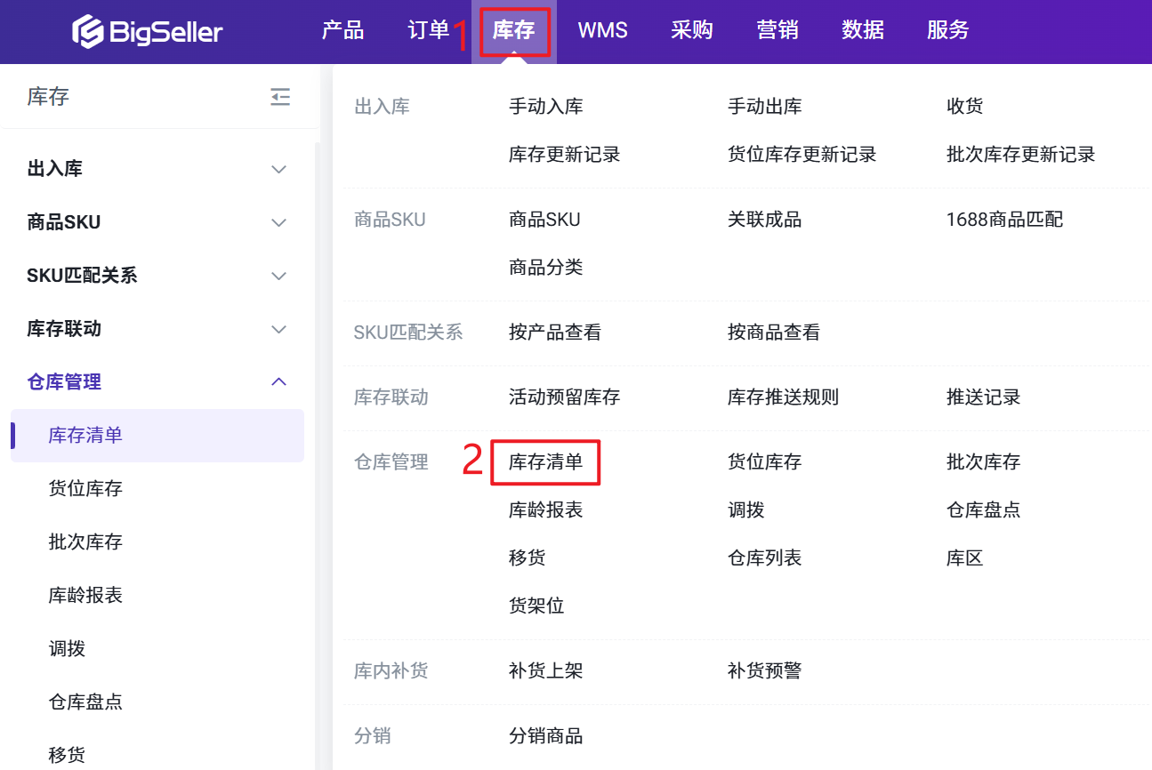Expand the 库存联动 sidebar group

pyautogui.click(x=278, y=329)
